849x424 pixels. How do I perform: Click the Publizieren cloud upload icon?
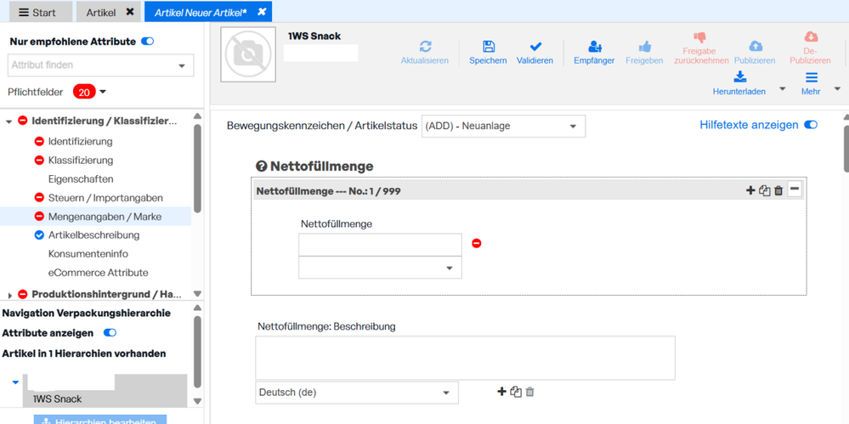click(x=755, y=47)
